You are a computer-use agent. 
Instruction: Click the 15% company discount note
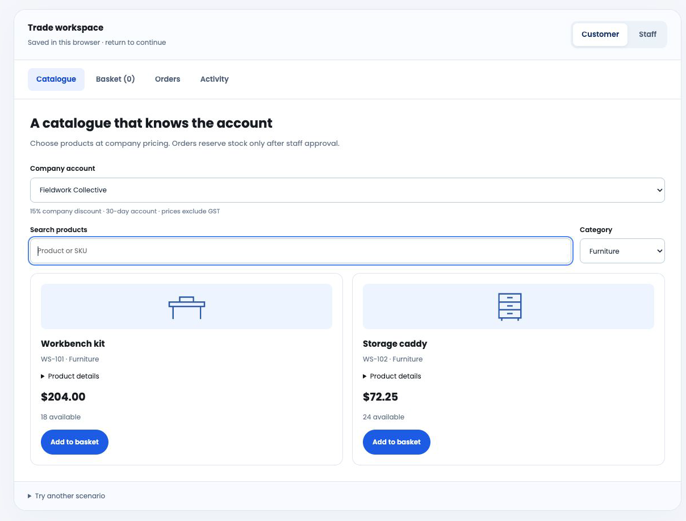[125, 211]
